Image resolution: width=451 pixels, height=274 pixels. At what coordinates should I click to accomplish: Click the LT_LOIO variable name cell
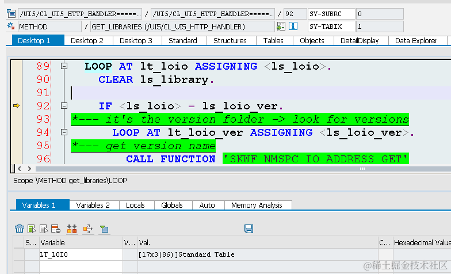point(81,254)
